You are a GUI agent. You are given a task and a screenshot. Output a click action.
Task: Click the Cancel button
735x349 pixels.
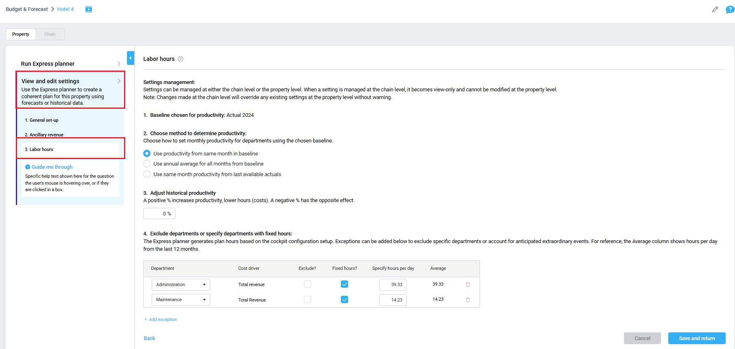[642, 338]
